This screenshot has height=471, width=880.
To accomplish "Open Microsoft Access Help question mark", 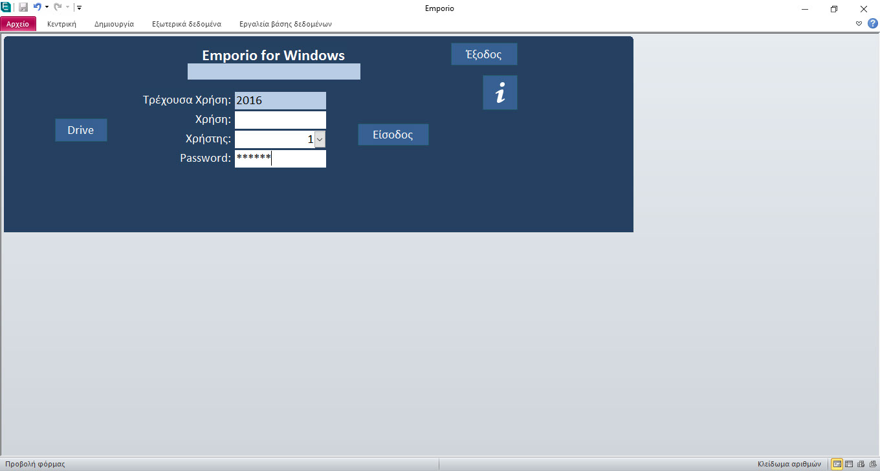I will 872,23.
